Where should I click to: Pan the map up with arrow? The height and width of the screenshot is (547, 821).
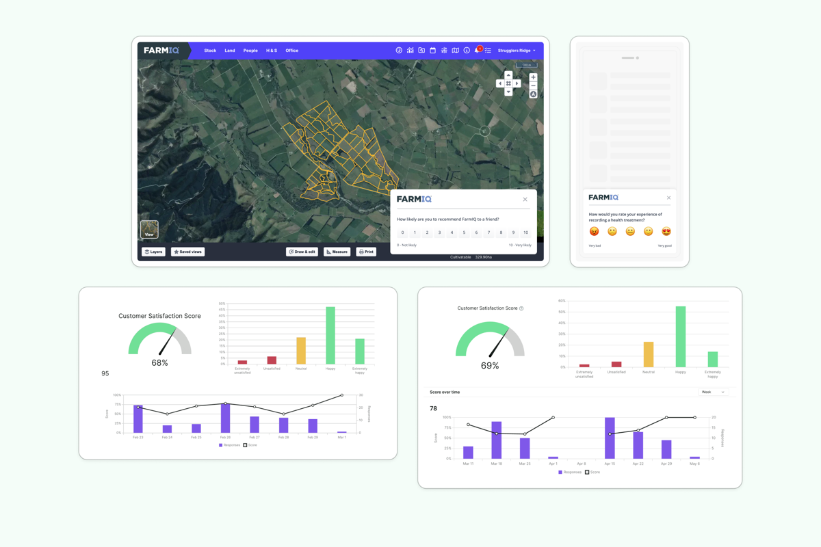[508, 75]
